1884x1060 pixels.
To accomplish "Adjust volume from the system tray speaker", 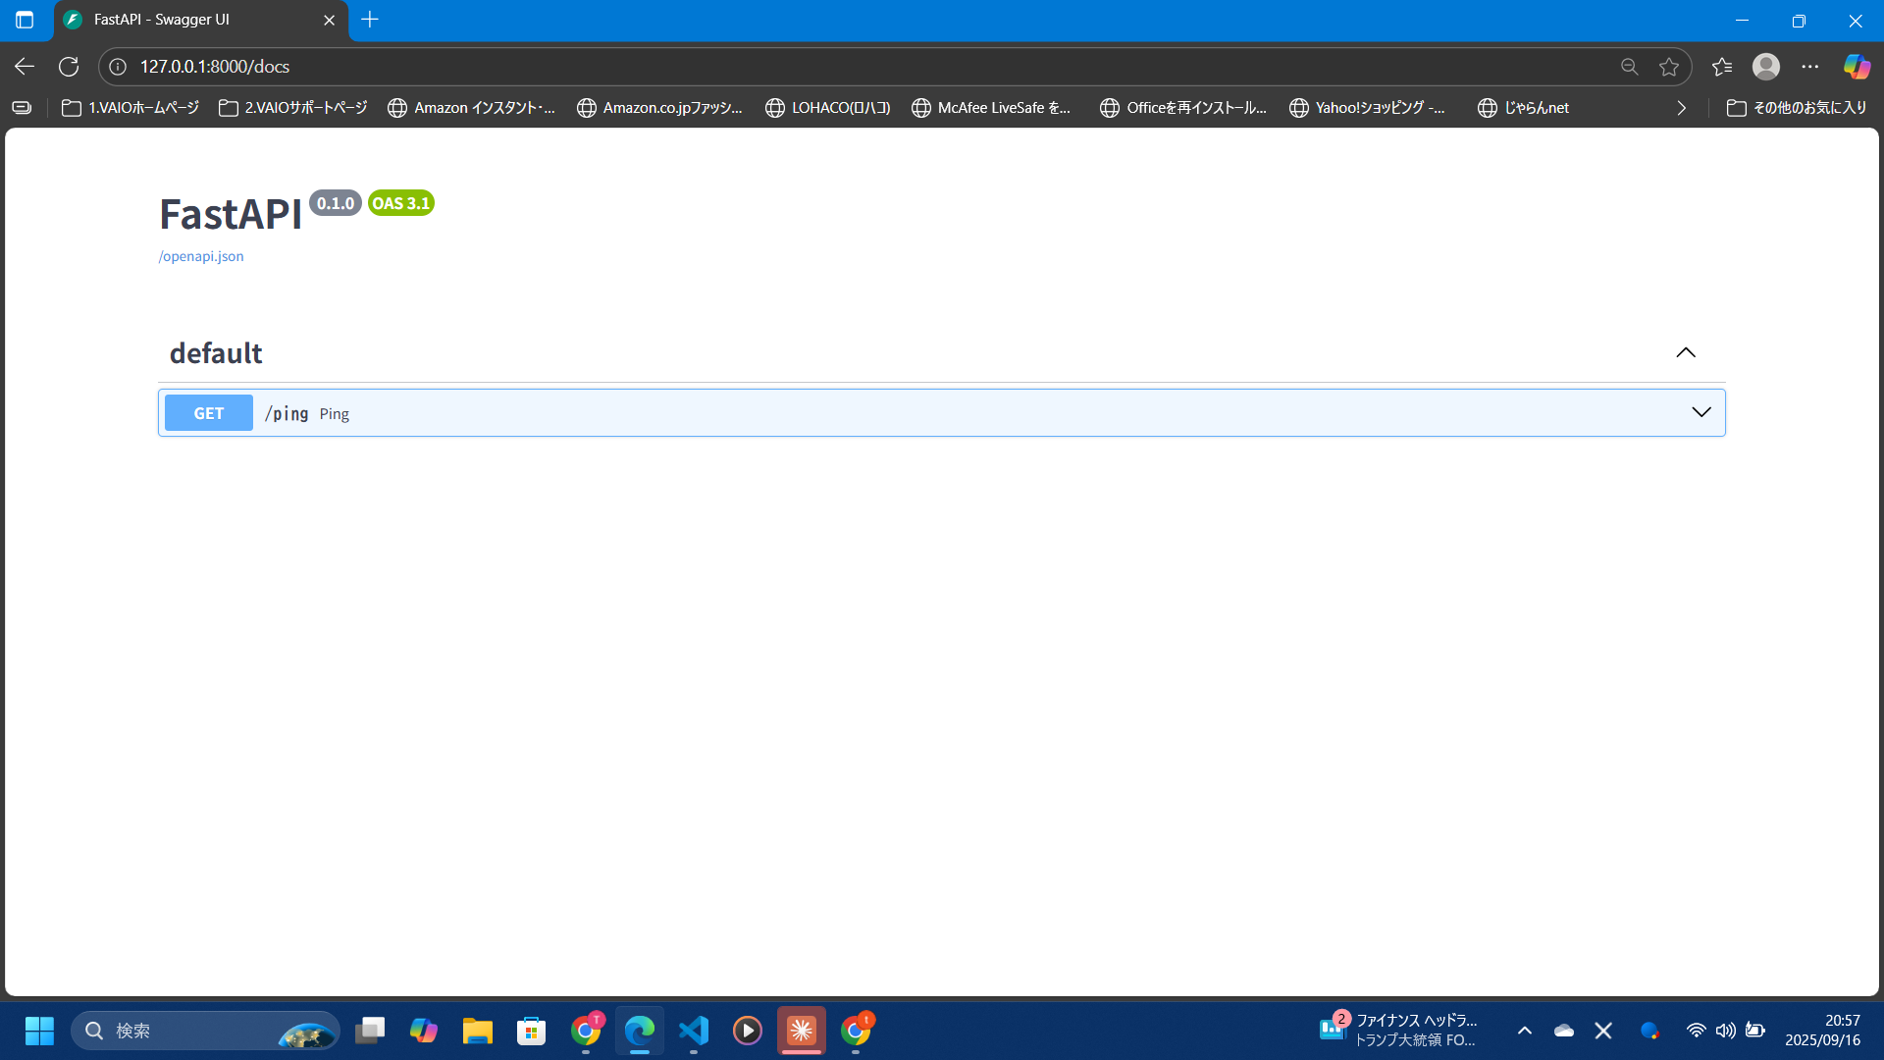I will click(1726, 1031).
